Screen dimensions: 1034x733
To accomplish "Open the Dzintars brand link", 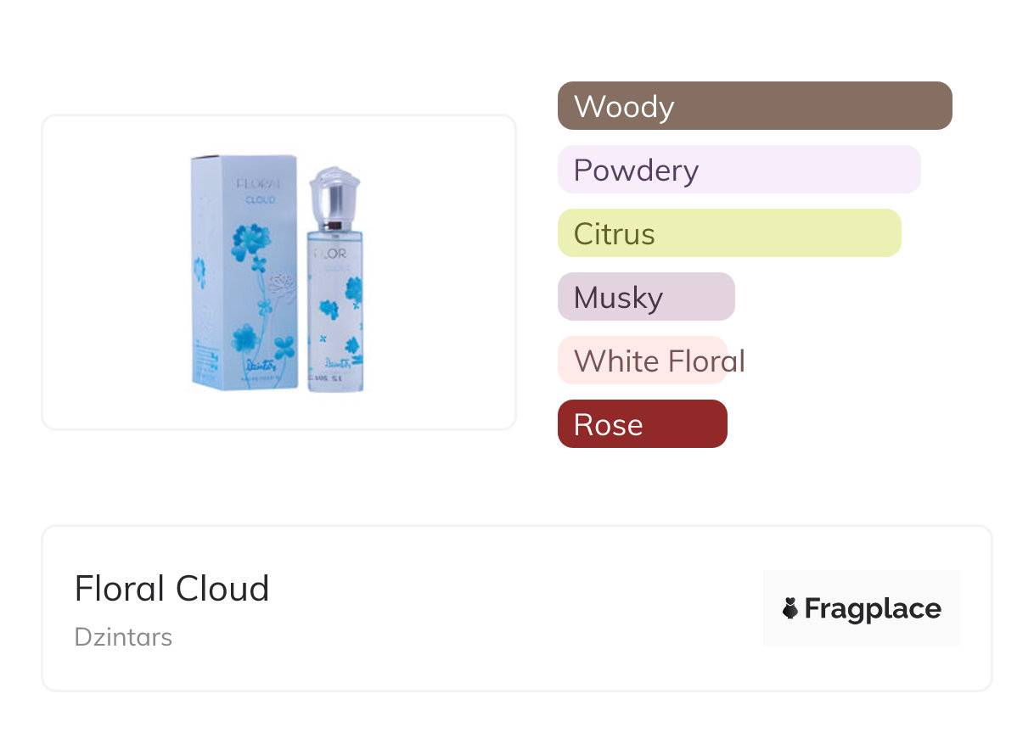I will (123, 637).
